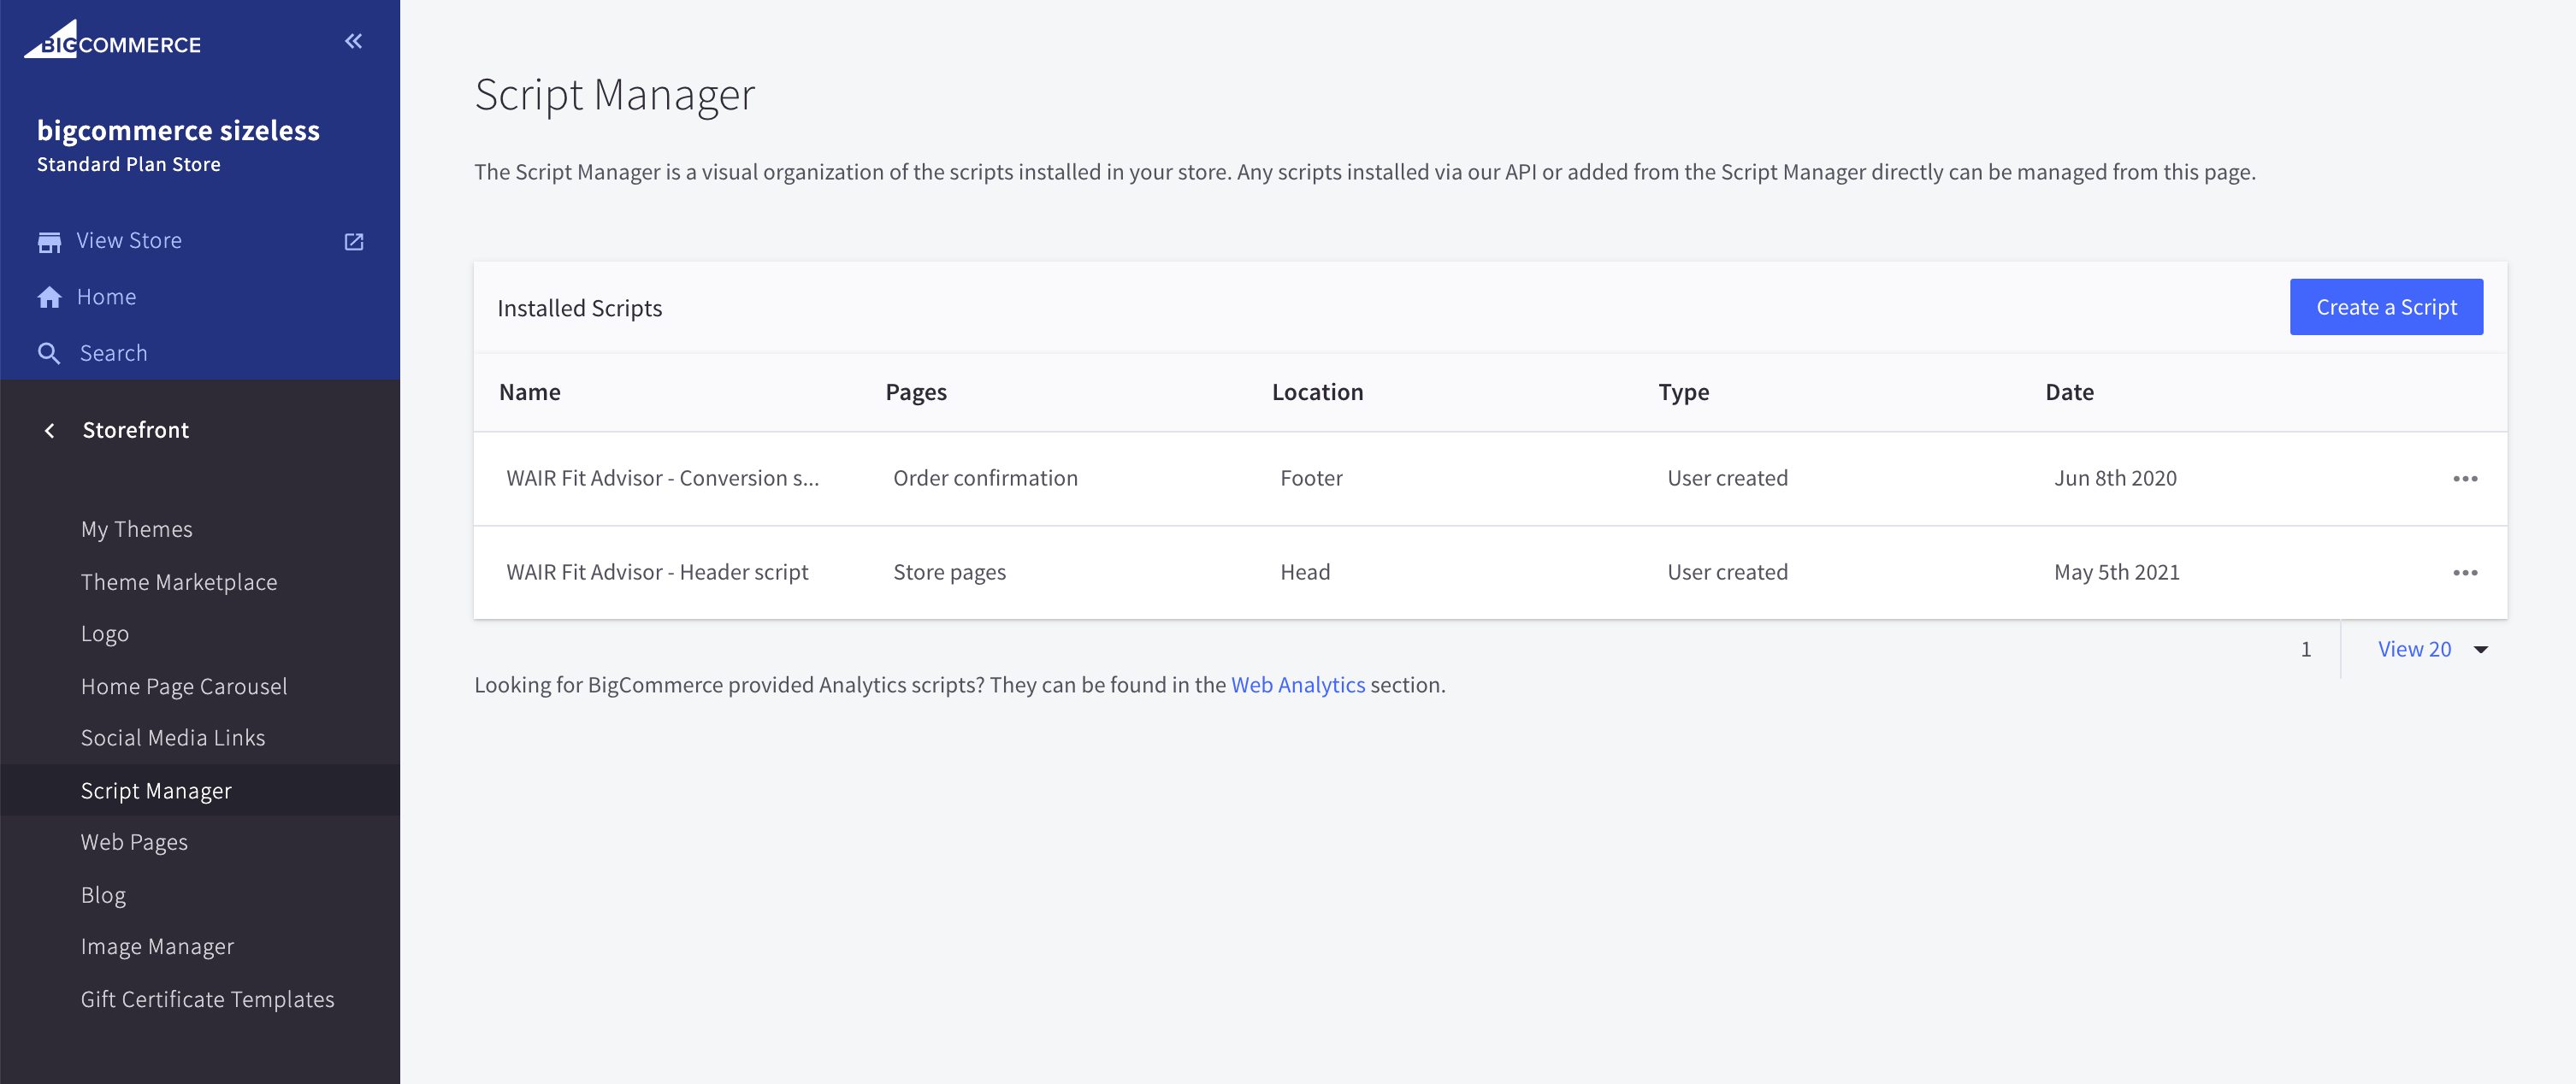Image resolution: width=2576 pixels, height=1084 pixels.
Task: Click the Search magnifier icon
Action: (x=49, y=353)
